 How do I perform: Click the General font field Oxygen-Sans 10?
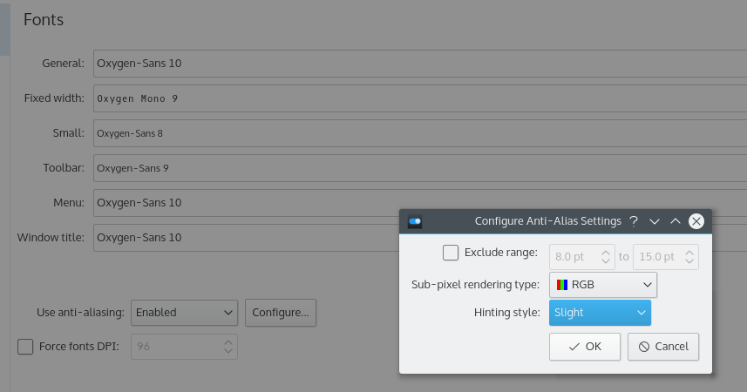click(x=420, y=64)
